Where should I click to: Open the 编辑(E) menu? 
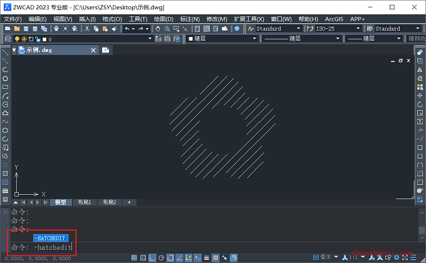(38, 19)
